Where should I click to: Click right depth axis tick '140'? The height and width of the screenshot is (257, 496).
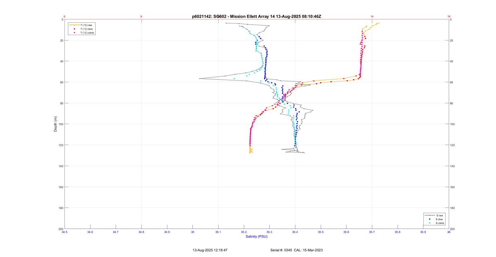tap(453, 166)
